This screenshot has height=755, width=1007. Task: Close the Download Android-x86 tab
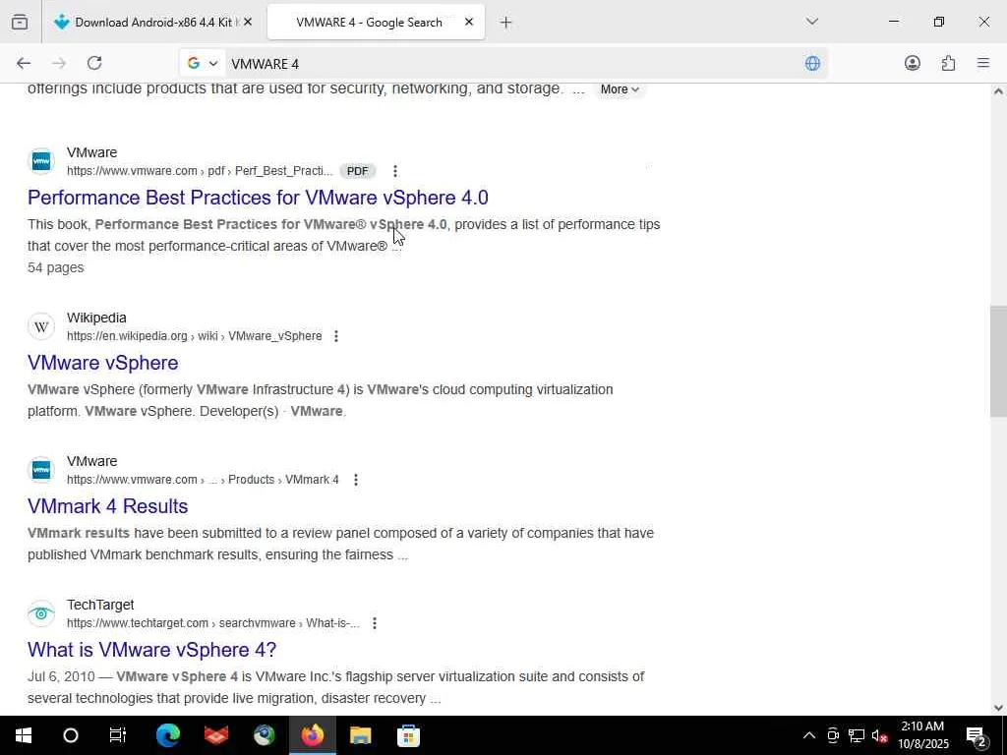(248, 23)
